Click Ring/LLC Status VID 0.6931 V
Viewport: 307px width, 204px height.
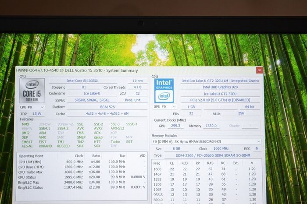pyautogui.click(x=138, y=187)
